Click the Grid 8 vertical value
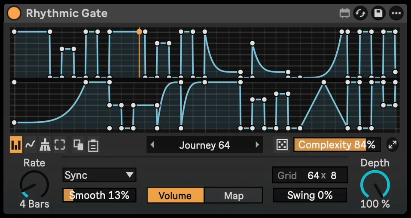The height and width of the screenshot is (218, 411). coord(333,175)
